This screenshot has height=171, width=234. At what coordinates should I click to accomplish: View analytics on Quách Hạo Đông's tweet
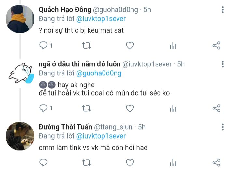[173, 45]
